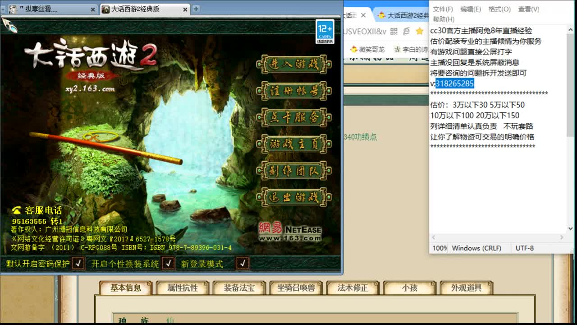The height and width of the screenshot is (325, 577).
Task: Click the browser address bar URL text
Action: tap(365, 31)
